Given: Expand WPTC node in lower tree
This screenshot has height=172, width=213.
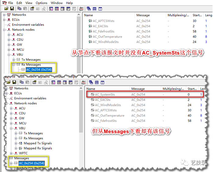Looking at the screenshot, I should [11, 153].
